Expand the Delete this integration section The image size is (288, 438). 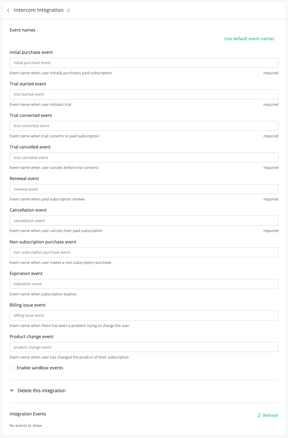(12, 390)
